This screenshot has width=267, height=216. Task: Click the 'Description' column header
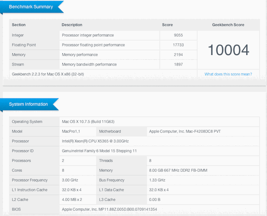[x=72, y=25]
